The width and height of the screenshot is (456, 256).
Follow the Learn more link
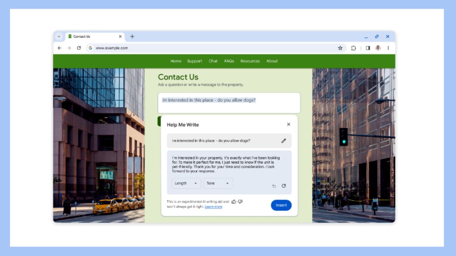213,207
